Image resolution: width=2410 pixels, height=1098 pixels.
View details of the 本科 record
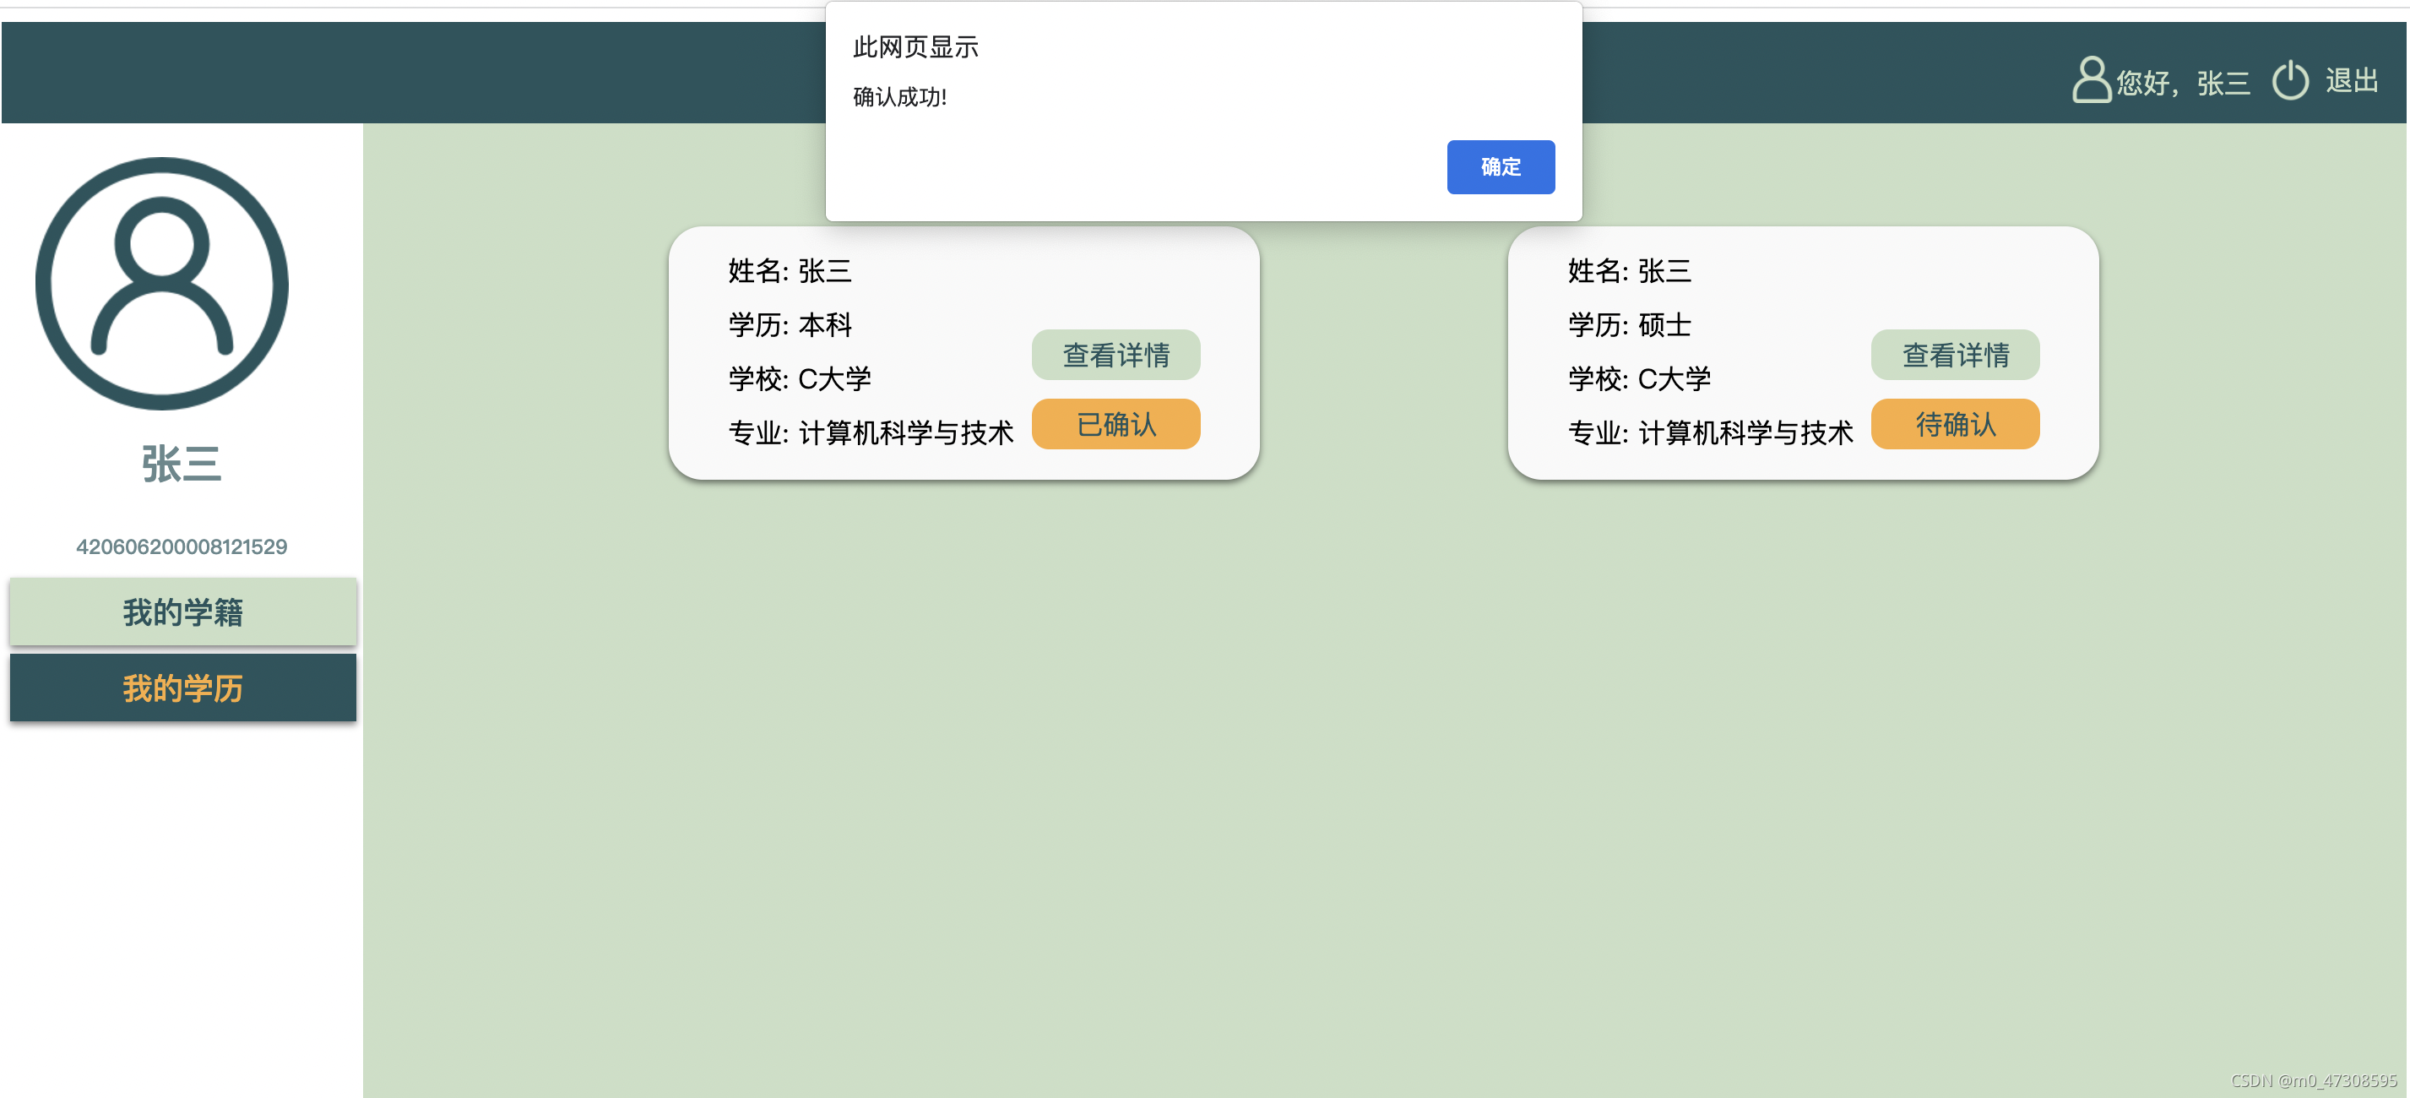1115,355
